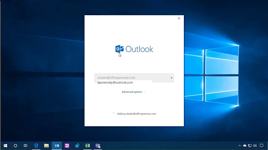Open Cortana search circle
The width and height of the screenshot is (268, 150).
(x=15, y=146)
